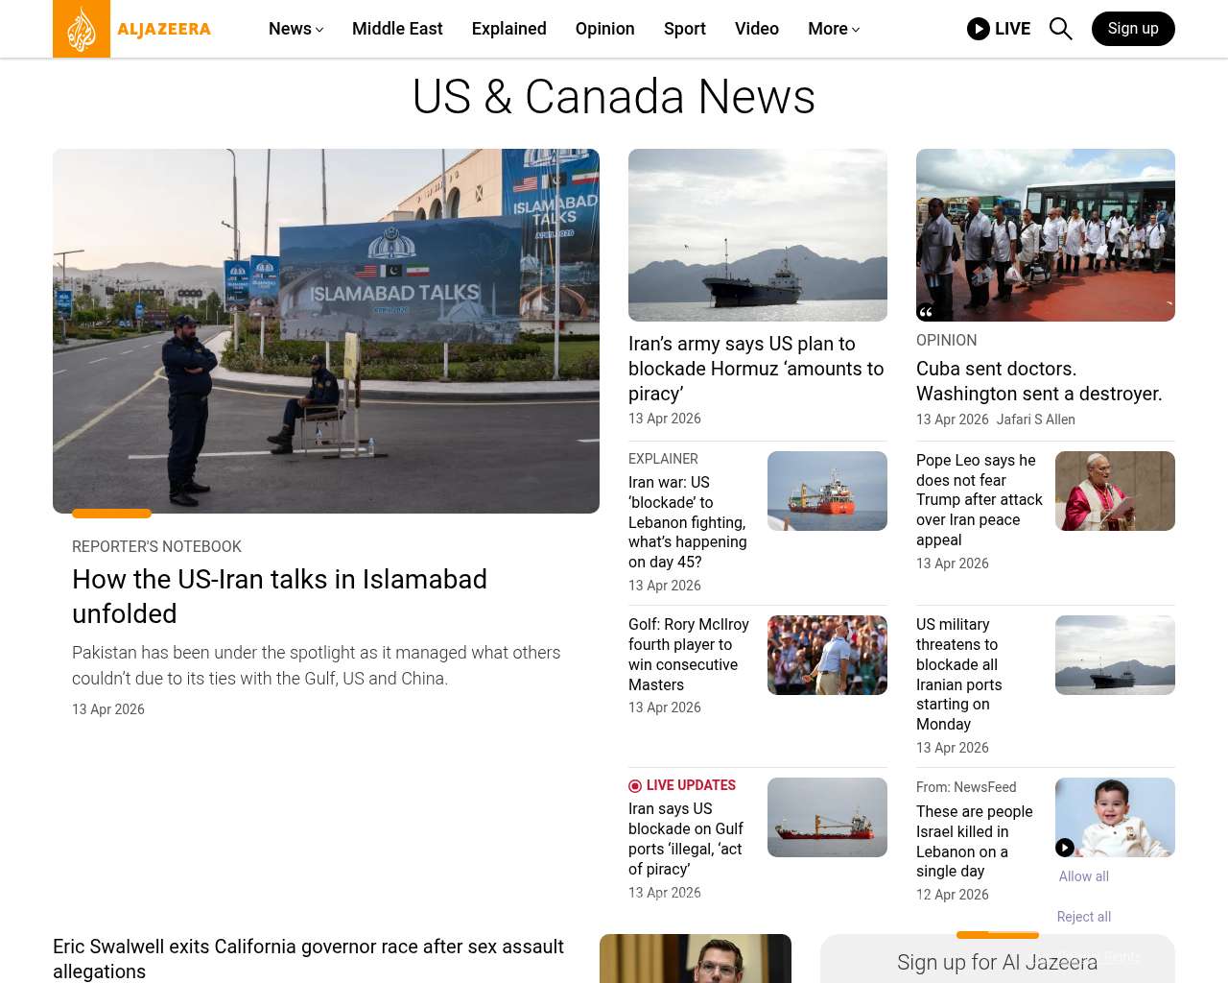Open Jafari S Allen author link
Screen dimensions: 1228x983
[1035, 420]
